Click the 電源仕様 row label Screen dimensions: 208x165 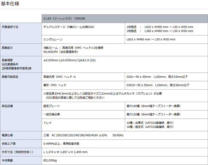pos(7,135)
